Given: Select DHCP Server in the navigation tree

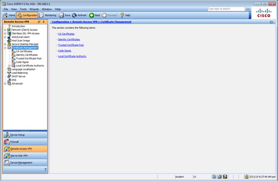Looking at the screenshot, I should 18,76.
